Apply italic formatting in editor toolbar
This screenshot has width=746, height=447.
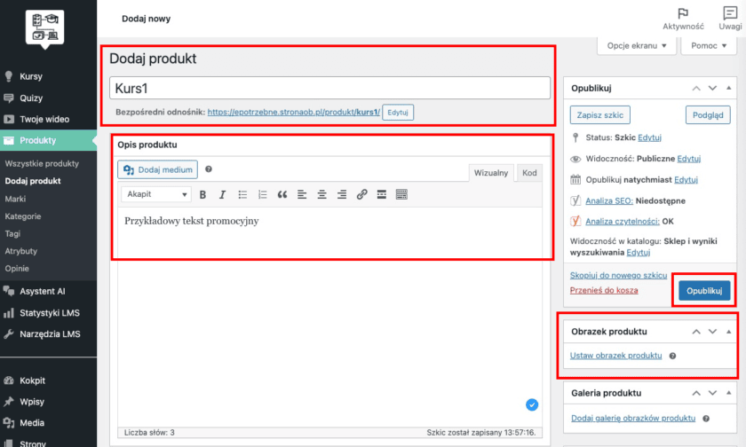click(x=222, y=194)
